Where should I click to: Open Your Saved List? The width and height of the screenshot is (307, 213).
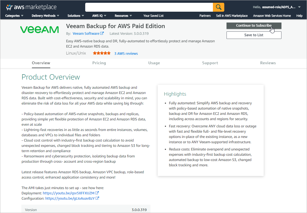click(x=153, y=16)
